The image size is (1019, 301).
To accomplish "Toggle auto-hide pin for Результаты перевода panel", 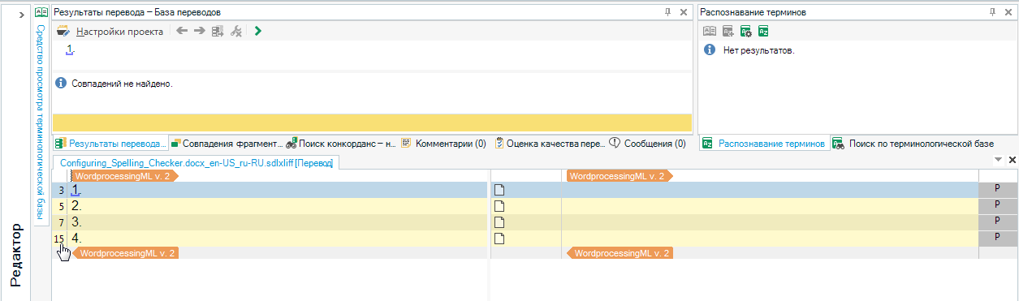I will click(x=668, y=12).
